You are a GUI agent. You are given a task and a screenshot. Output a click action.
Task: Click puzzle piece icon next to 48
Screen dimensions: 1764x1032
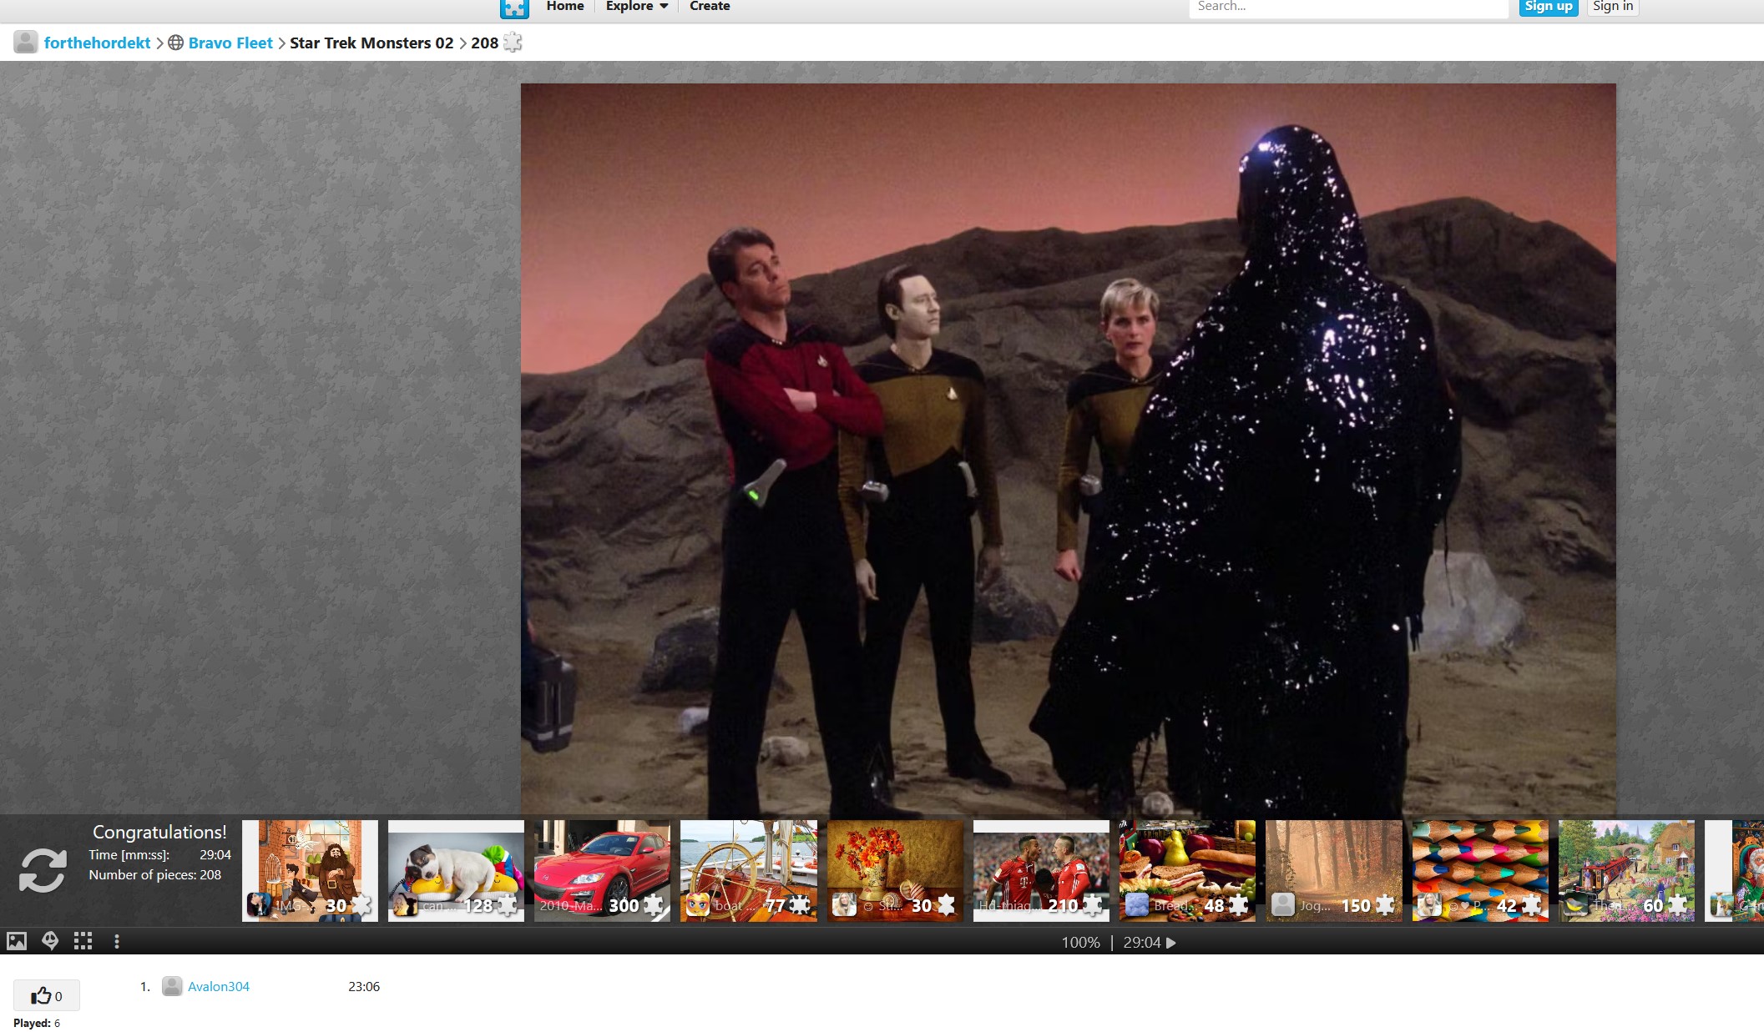click(x=1239, y=904)
